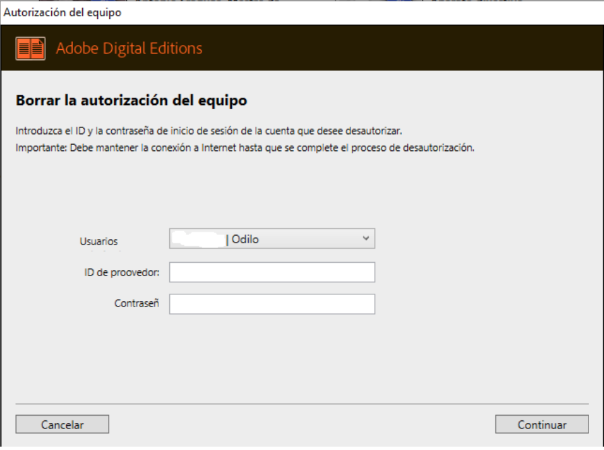Image resolution: width=604 pixels, height=450 pixels.
Task: Focus the ID de proovedor text field
Action: pyautogui.click(x=272, y=272)
